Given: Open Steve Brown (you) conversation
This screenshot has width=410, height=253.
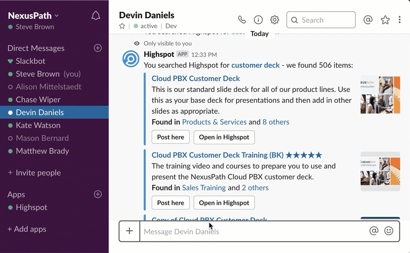Looking at the screenshot, I should [x=54, y=74].
